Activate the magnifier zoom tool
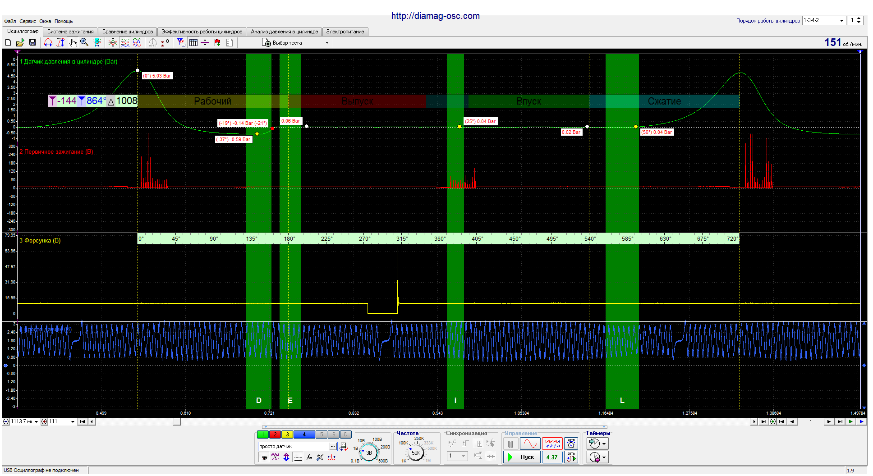Image resolution: width=873 pixels, height=476 pixels. 84,42
